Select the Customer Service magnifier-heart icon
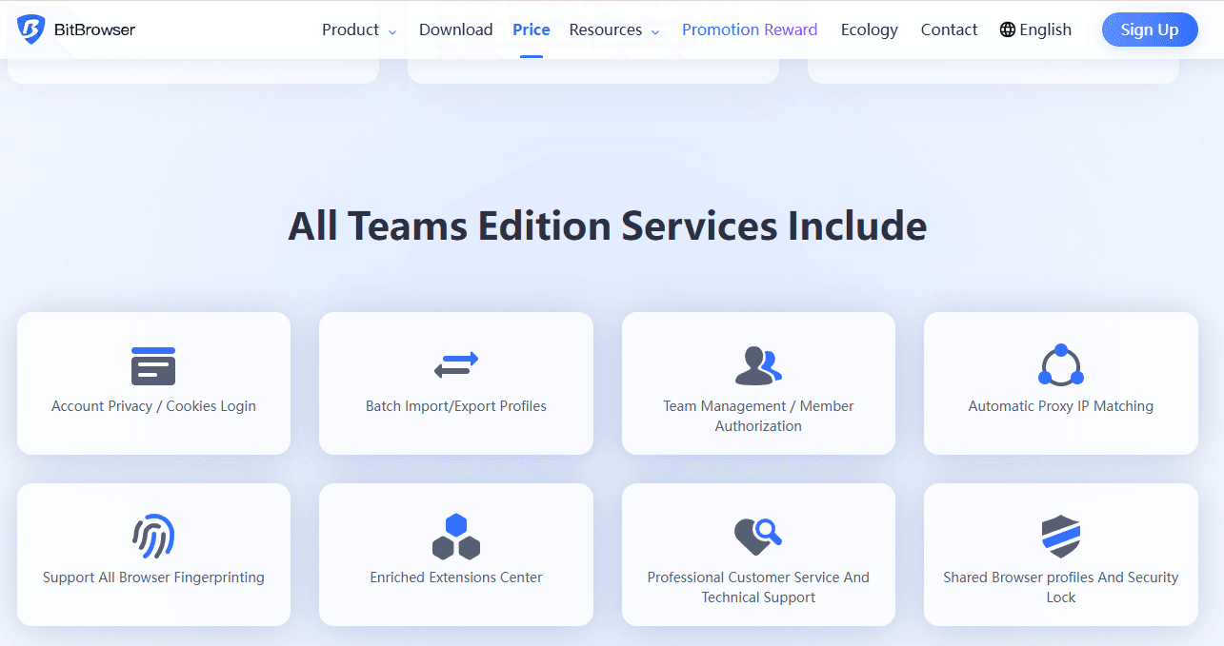This screenshot has height=646, width=1224. tap(757, 536)
